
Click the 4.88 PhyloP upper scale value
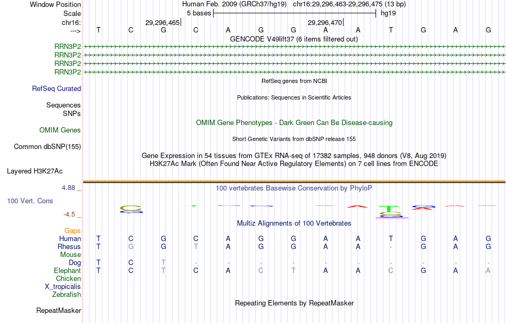pyautogui.click(x=68, y=188)
